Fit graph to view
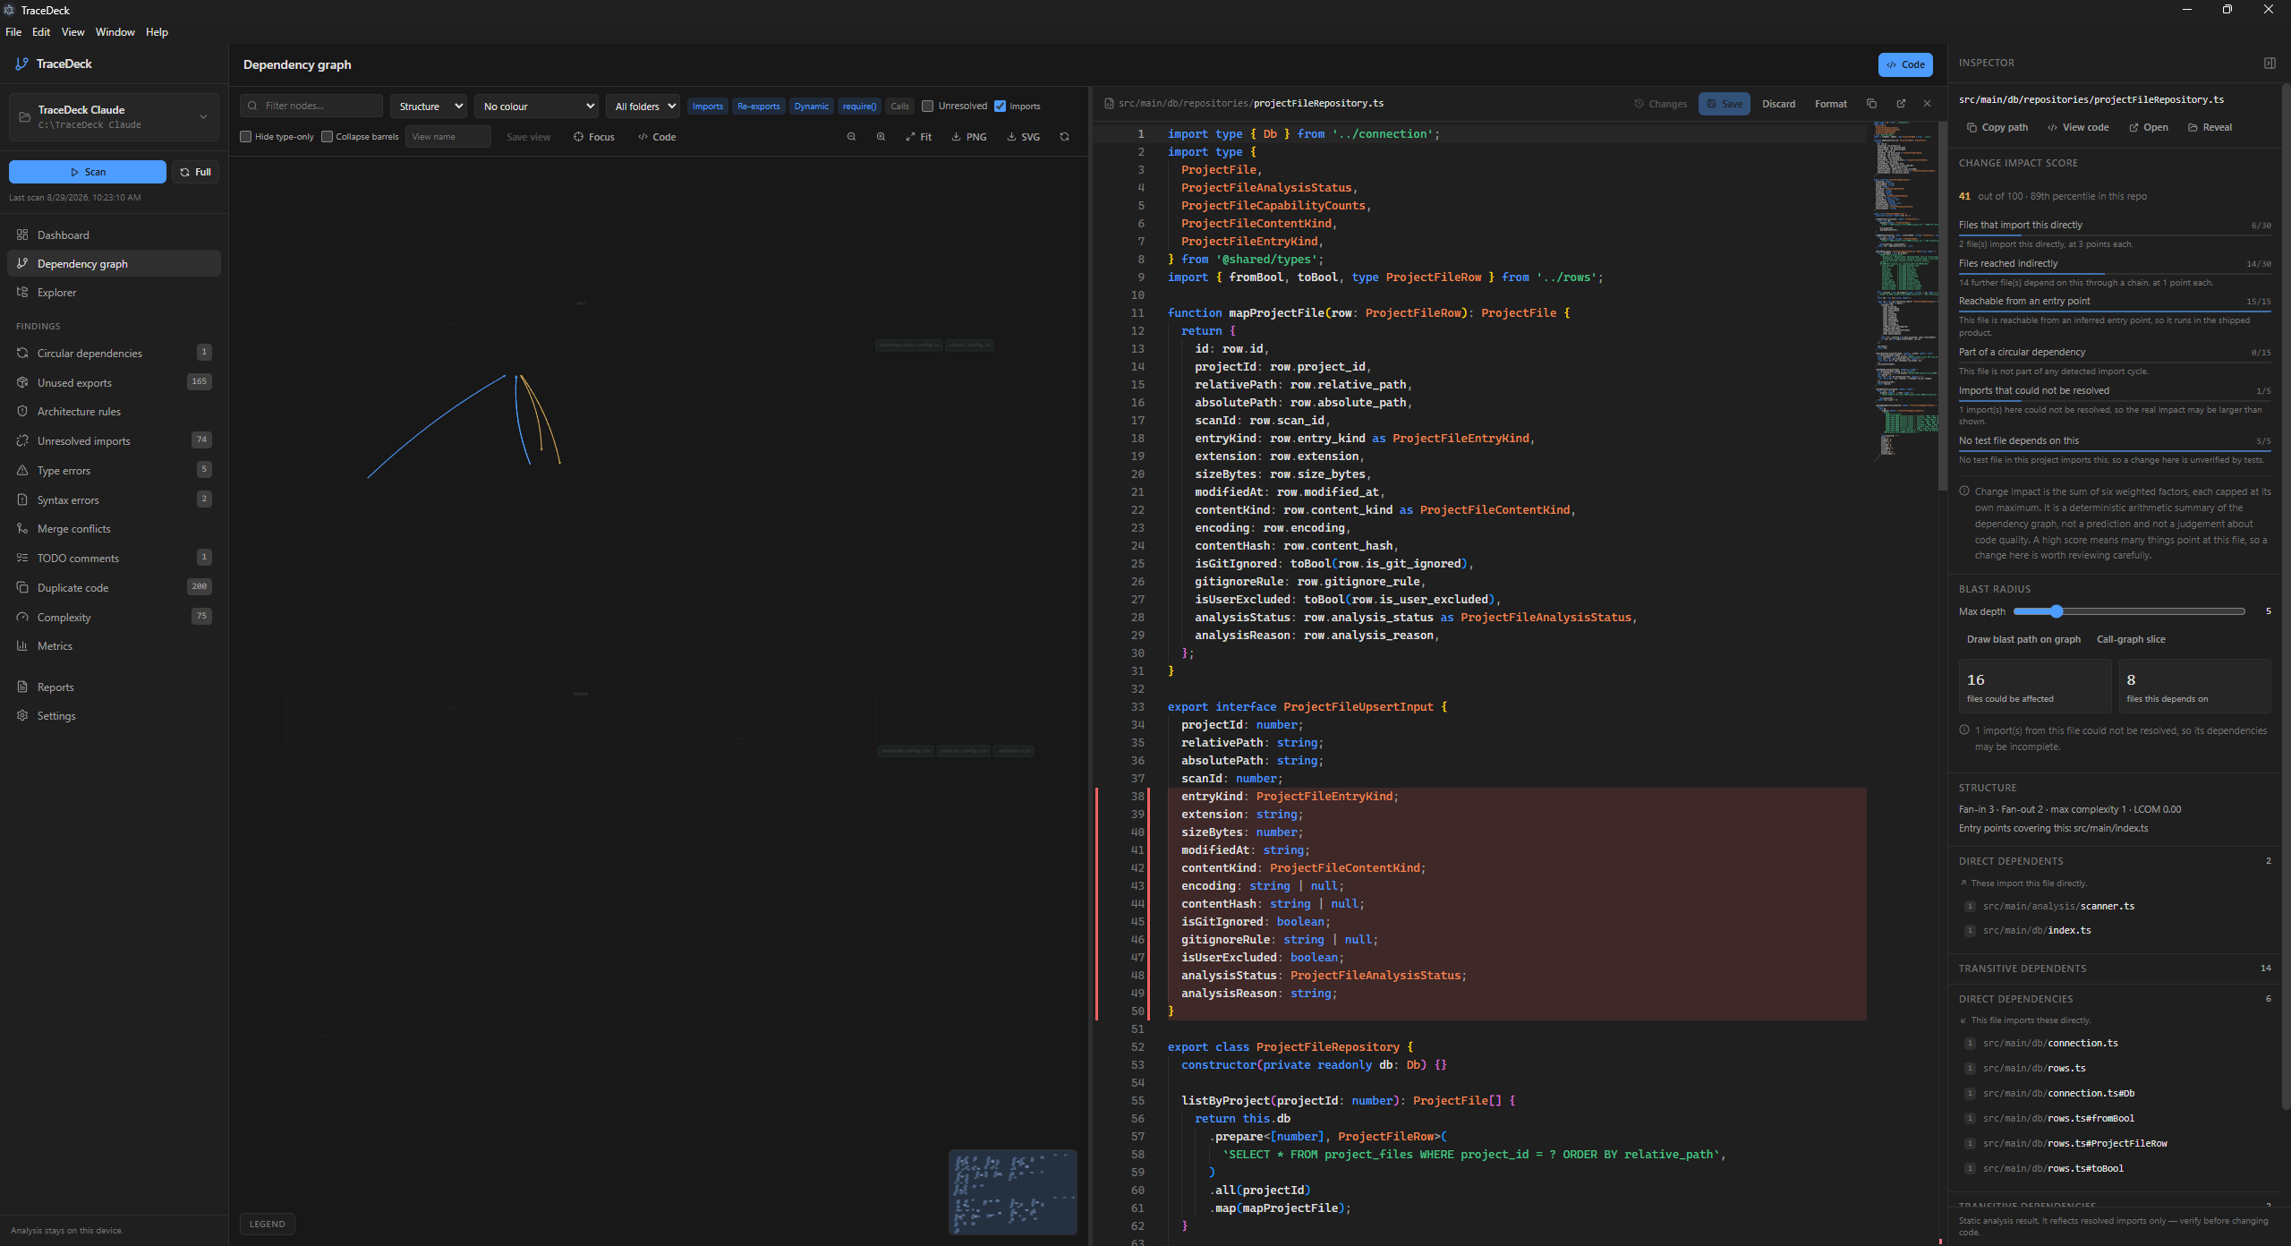The width and height of the screenshot is (2291, 1246). 919,137
